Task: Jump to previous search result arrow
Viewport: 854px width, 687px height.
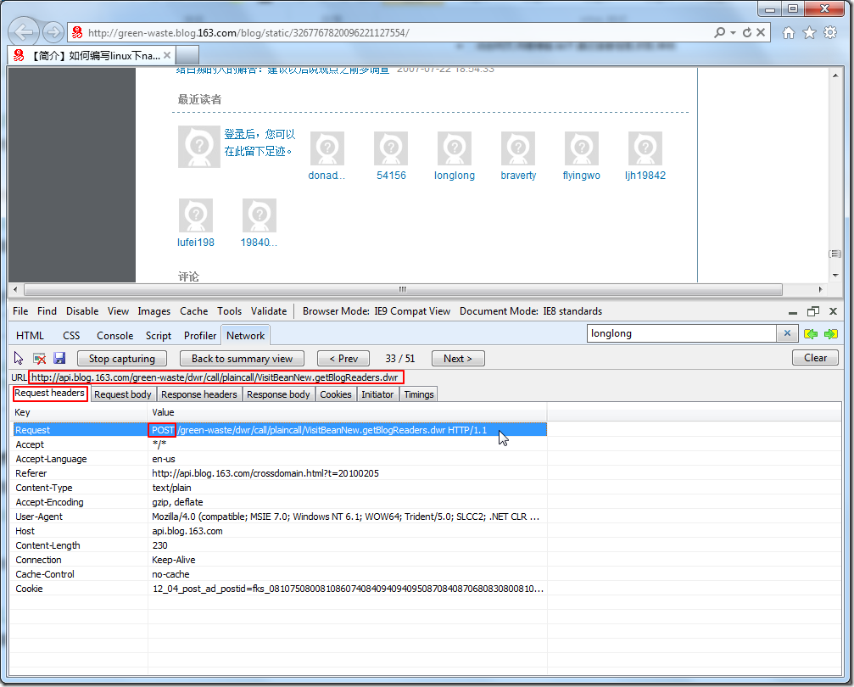Action: [811, 334]
